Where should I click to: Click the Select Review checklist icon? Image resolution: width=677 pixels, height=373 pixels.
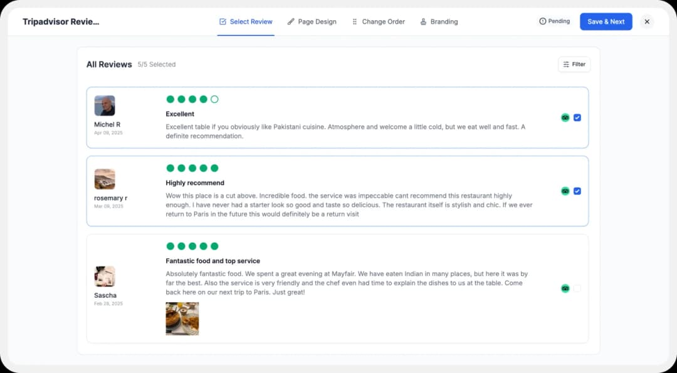[222, 21]
